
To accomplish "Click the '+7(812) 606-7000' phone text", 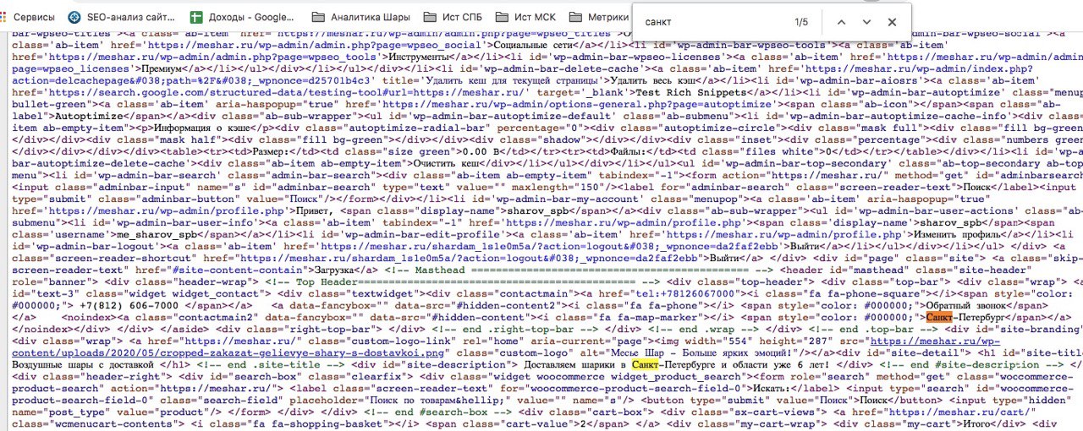I will coord(130,306).
